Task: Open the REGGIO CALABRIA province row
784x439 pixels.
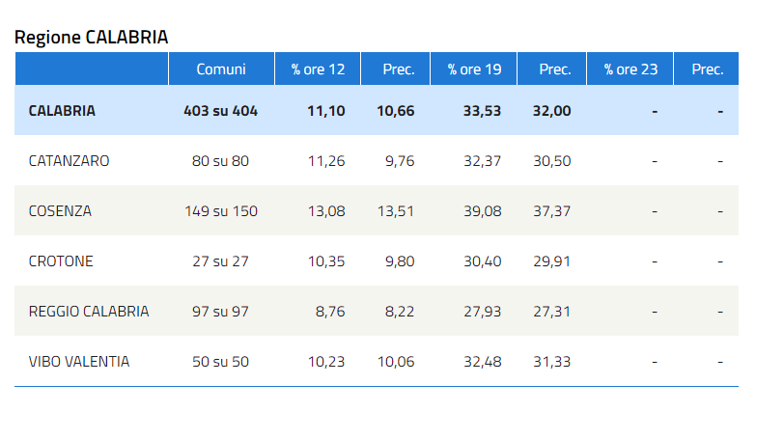Action: click(377, 311)
